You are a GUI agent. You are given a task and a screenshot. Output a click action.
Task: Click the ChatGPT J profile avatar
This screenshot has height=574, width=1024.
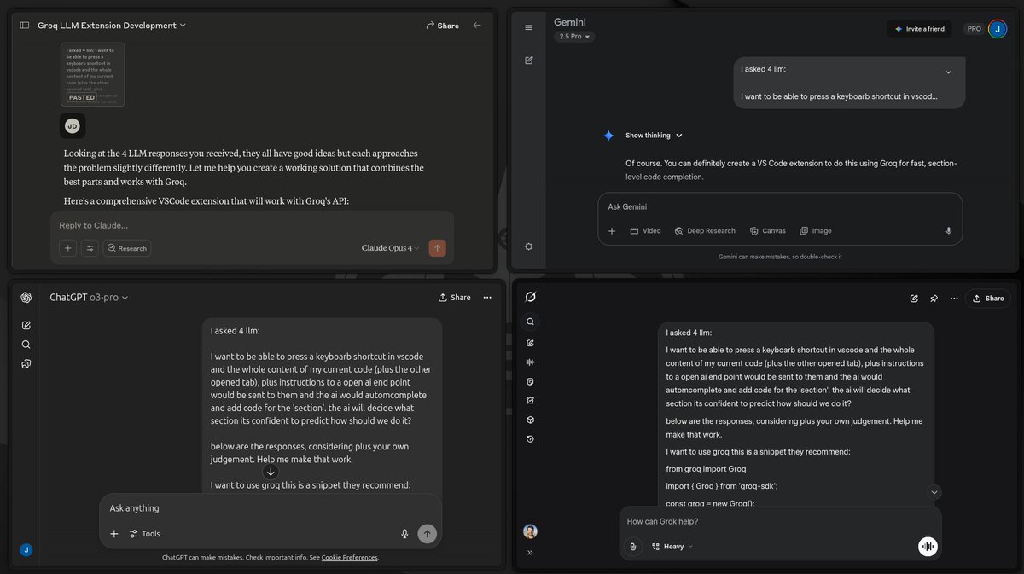click(26, 550)
